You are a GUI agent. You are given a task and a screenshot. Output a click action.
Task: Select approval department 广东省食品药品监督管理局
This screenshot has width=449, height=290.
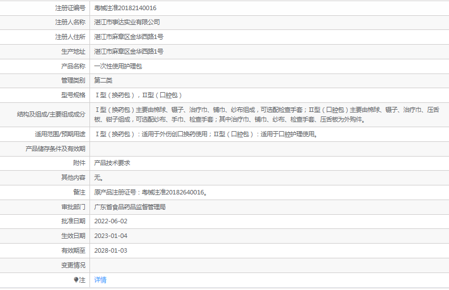pyautogui.click(x=130, y=207)
